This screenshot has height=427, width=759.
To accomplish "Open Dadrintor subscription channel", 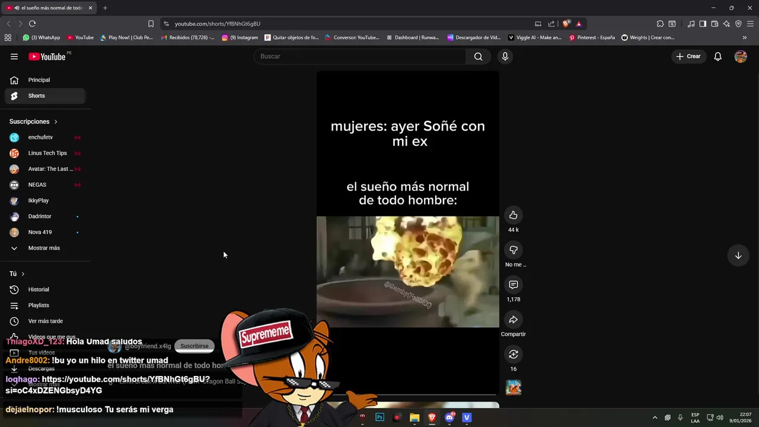I will (x=44, y=216).
